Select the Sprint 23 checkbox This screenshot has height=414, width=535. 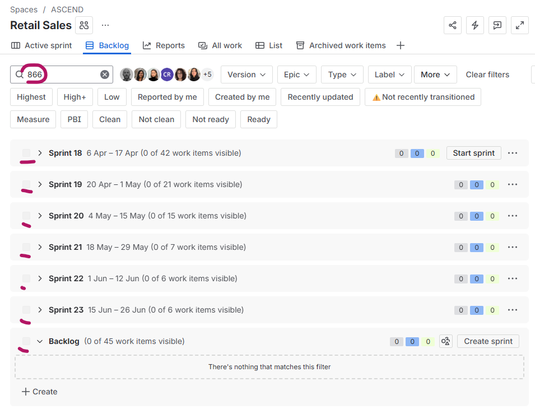pyautogui.click(x=26, y=310)
